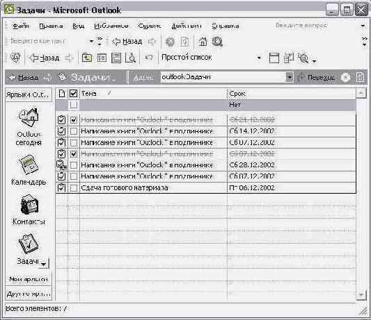Expand the Простой список view dropdown
Image resolution: width=371 pixels, height=320 pixels.
259,58
